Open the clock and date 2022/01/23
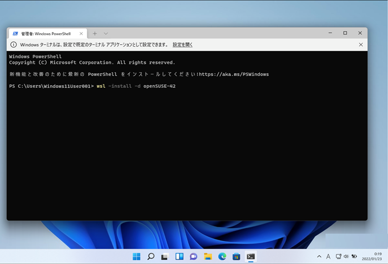The image size is (388, 264). coord(372,257)
